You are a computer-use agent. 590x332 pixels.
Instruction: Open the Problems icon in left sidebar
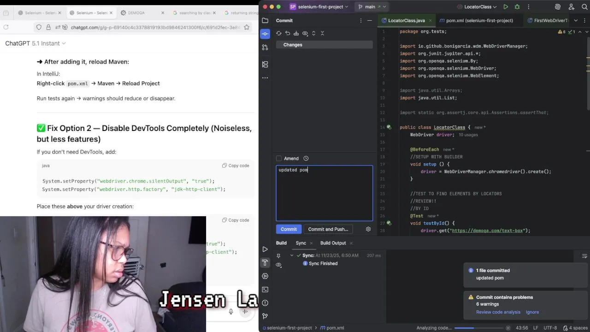265,303
